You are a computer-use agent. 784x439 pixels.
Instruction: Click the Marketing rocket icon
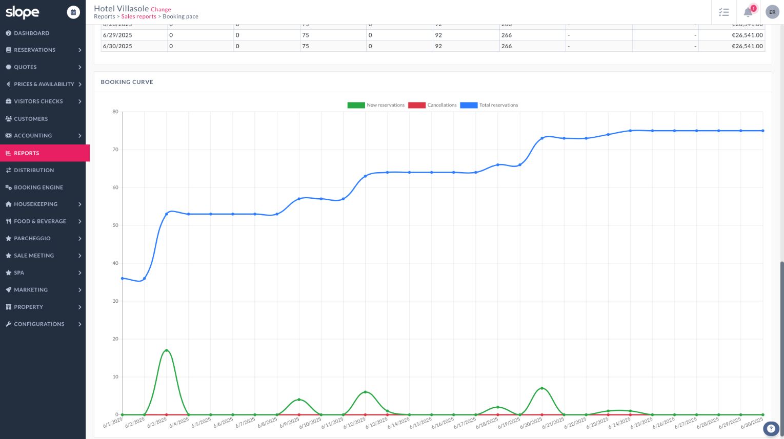[x=8, y=290]
